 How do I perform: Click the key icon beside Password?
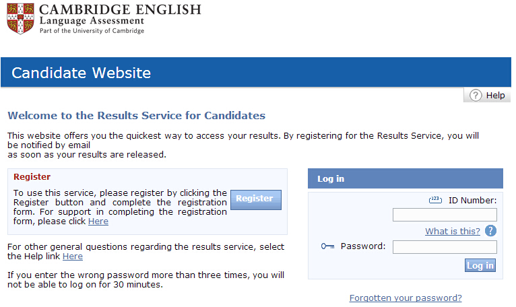(x=328, y=246)
